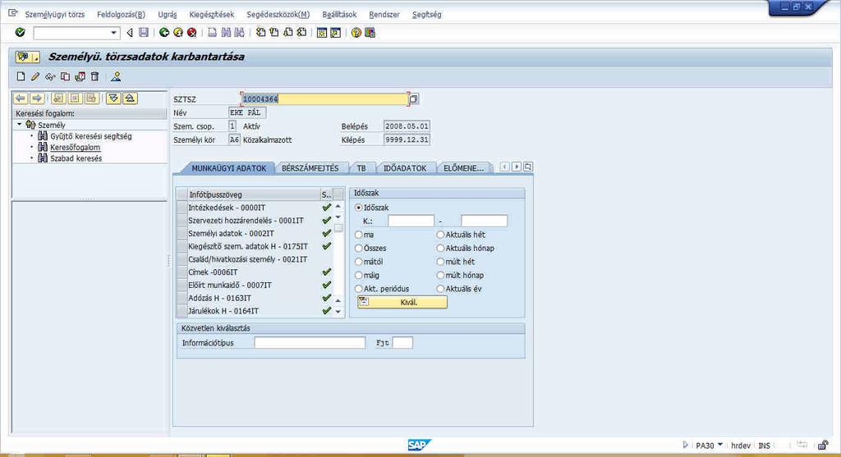Image resolution: width=841 pixels, height=457 pixels.
Task: Click the Save diskette icon
Action: [144, 33]
